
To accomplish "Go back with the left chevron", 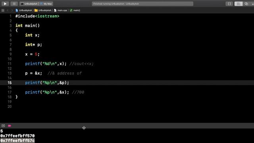I will [x=8, y=10].
